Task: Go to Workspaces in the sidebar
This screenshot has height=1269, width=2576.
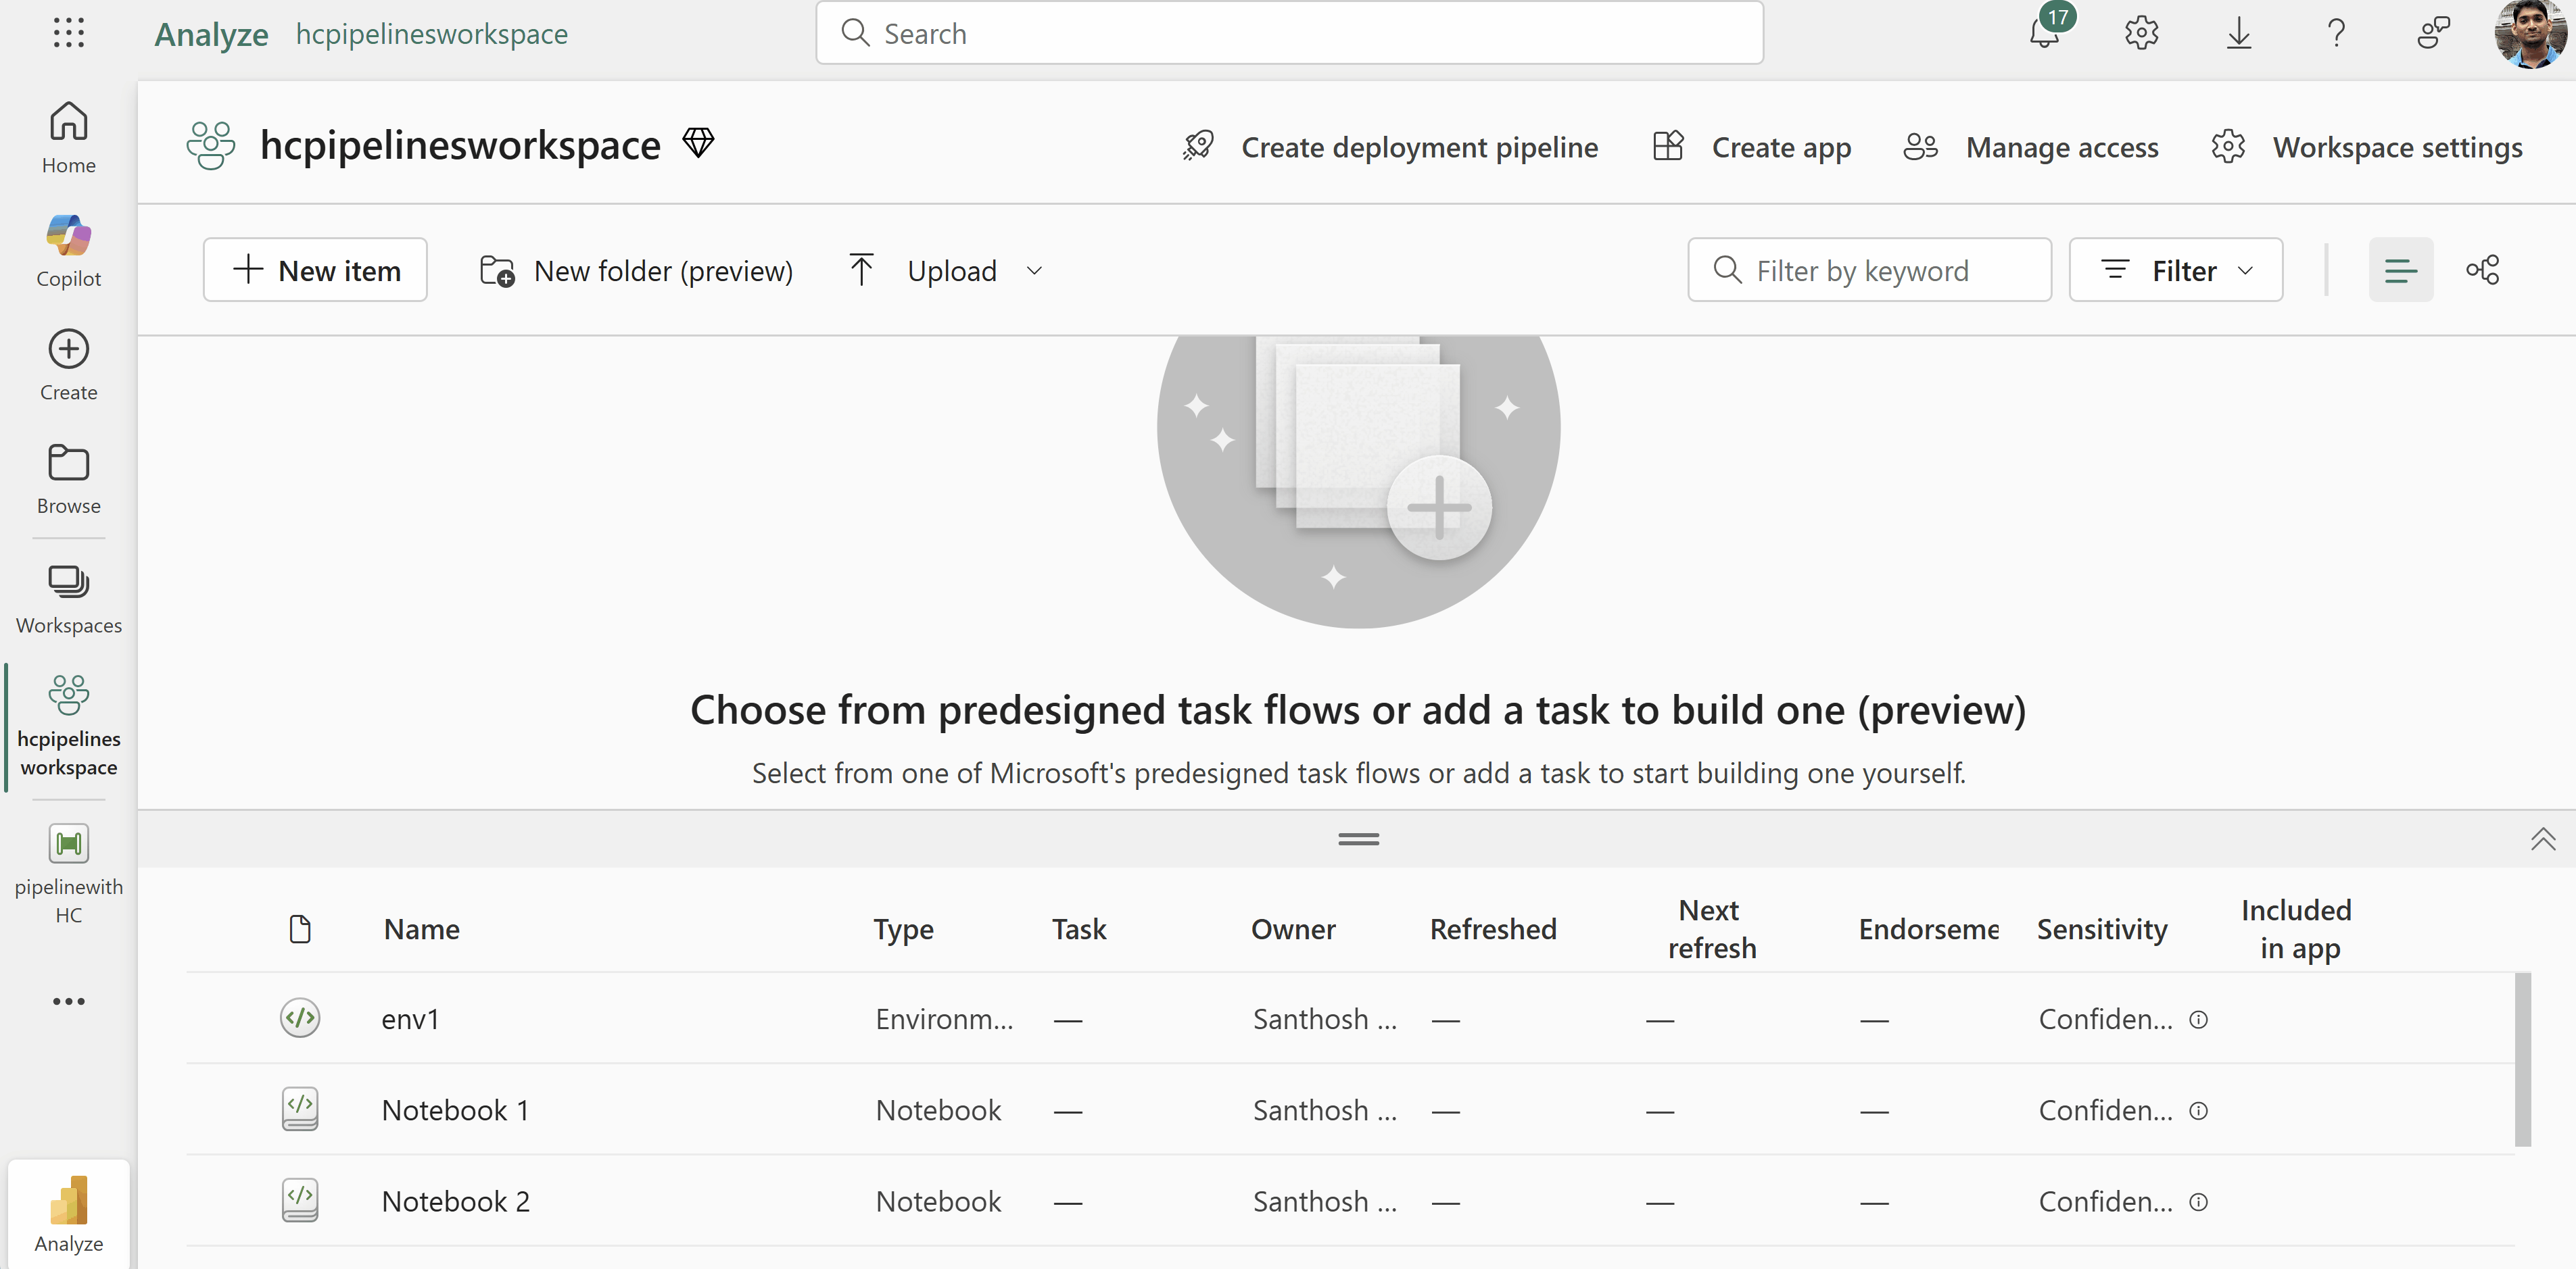Action: pos(68,597)
